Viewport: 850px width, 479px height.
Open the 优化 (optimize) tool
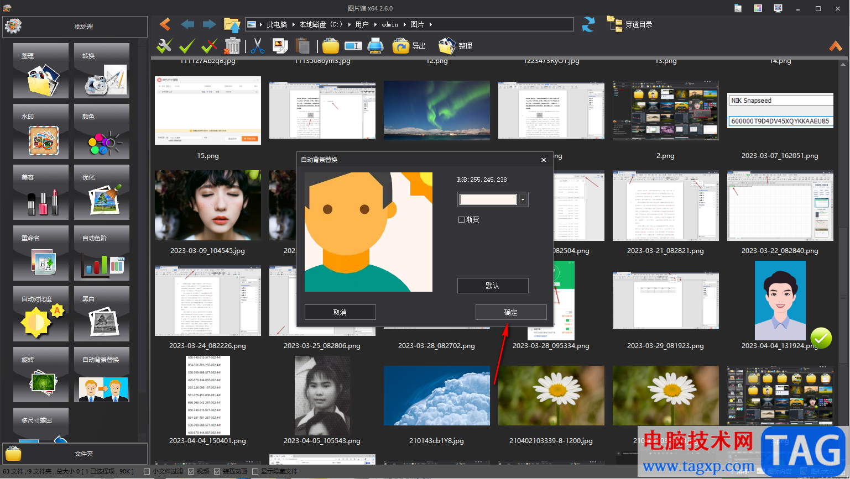pos(102,192)
